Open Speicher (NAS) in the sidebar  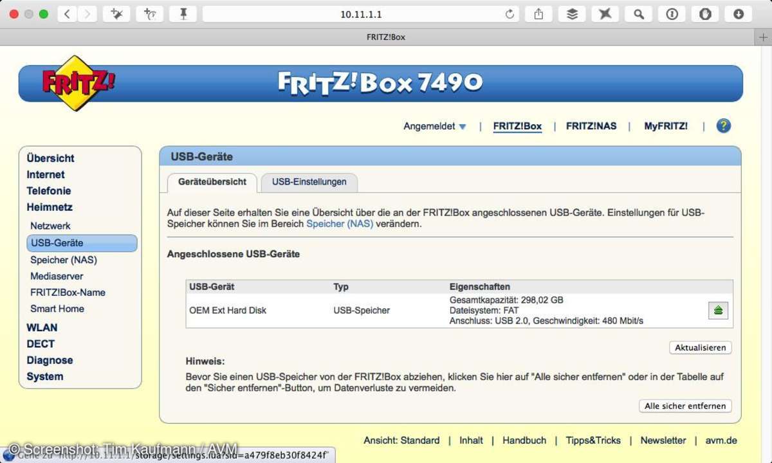(x=64, y=260)
